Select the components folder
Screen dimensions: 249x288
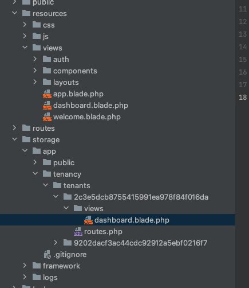click(75, 71)
